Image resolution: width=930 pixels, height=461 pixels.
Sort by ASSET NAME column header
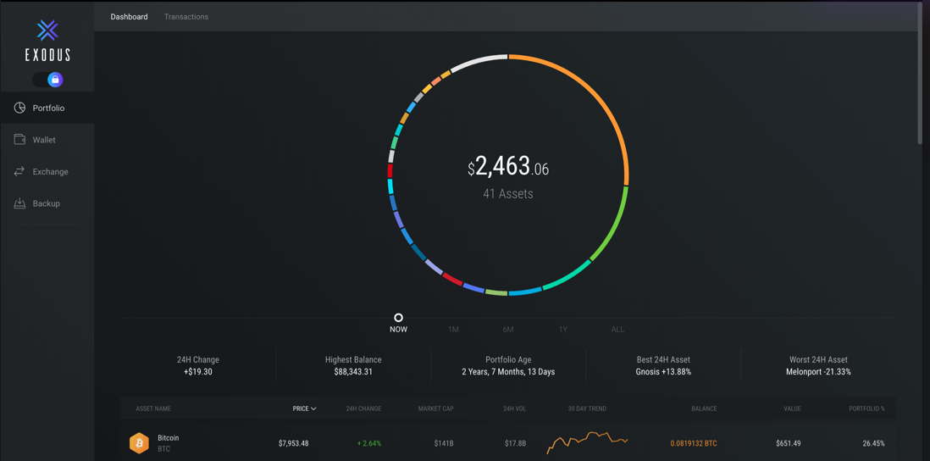tap(153, 408)
